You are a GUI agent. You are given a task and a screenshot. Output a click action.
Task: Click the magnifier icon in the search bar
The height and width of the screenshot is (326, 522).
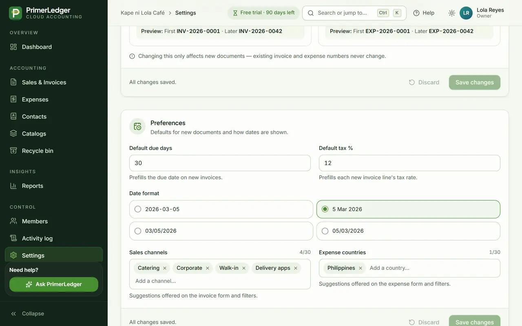pos(311,13)
